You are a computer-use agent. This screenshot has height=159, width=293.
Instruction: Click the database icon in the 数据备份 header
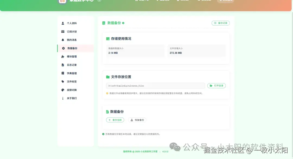tap(104, 23)
